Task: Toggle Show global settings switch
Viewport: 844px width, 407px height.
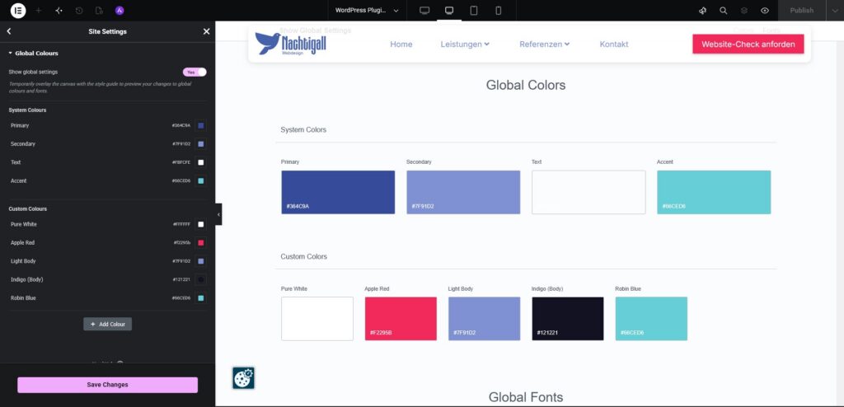Action: [195, 73]
